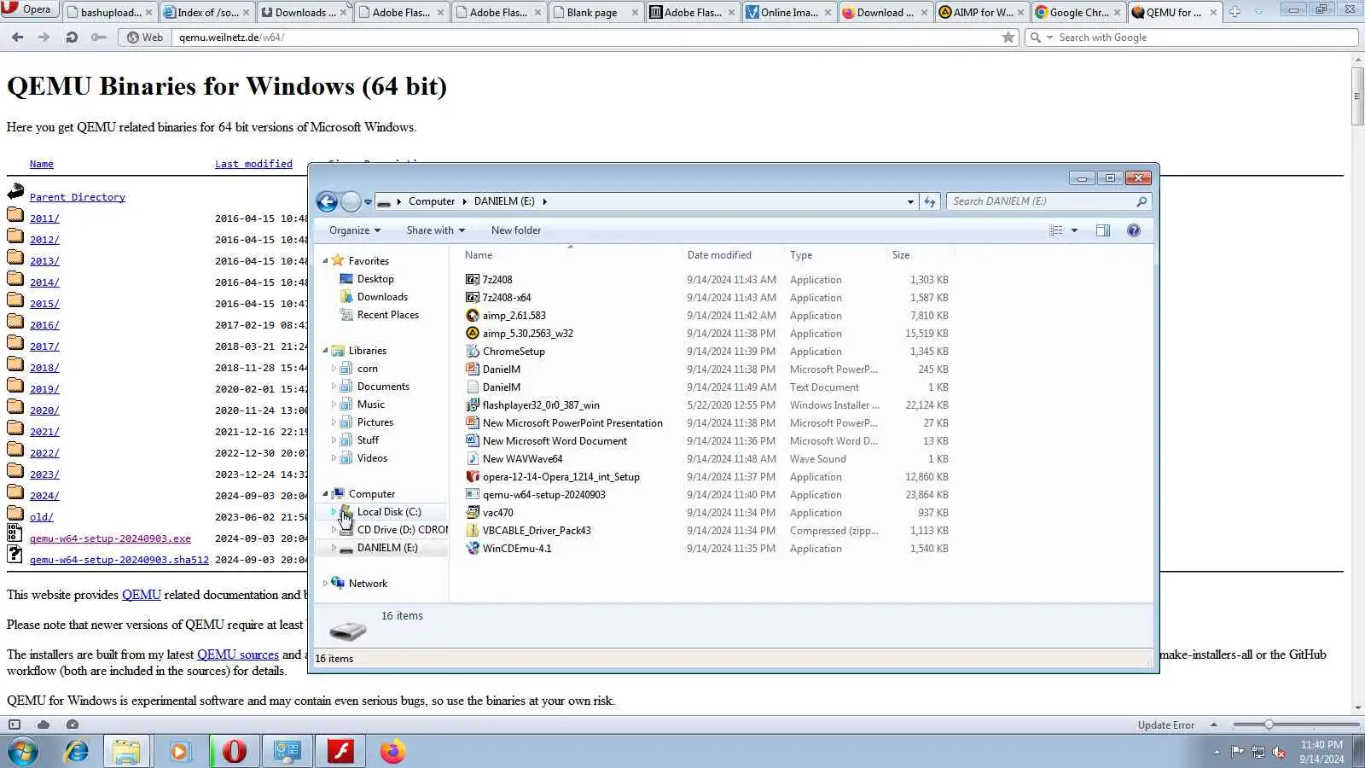Open recent pages dropdown next to Explorer nav arrows
This screenshot has width=1365, height=768.
[x=368, y=202]
